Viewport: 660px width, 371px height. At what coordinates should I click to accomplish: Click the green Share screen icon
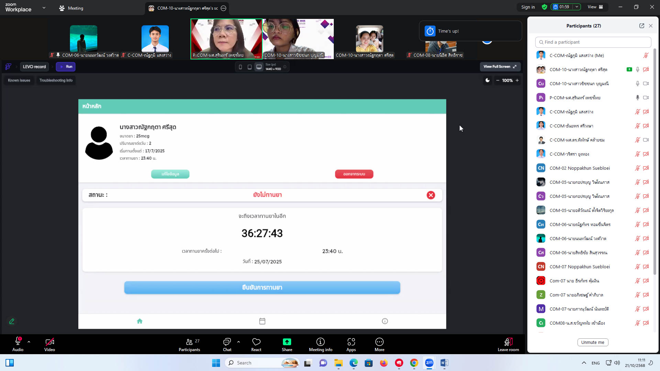point(287,342)
